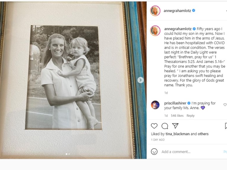Open annegrahamlotz username in post header
The image size is (227, 170).
[x=178, y=11]
